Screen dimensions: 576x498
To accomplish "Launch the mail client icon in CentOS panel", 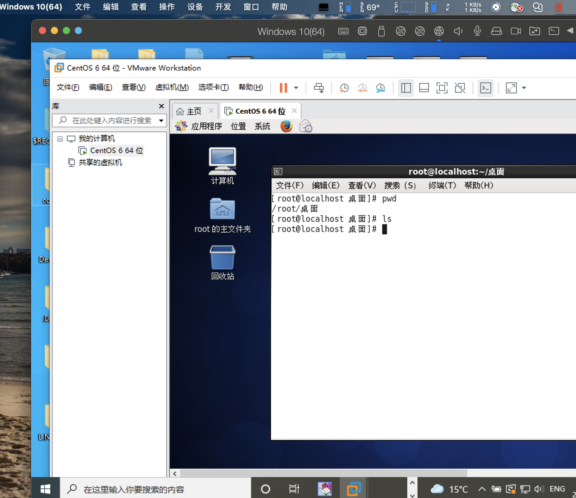I will click(x=306, y=126).
